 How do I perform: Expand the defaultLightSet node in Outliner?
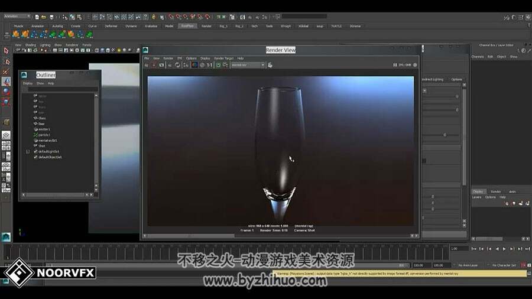tap(28, 152)
